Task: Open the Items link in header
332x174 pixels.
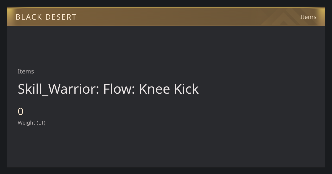Action: pyautogui.click(x=308, y=17)
